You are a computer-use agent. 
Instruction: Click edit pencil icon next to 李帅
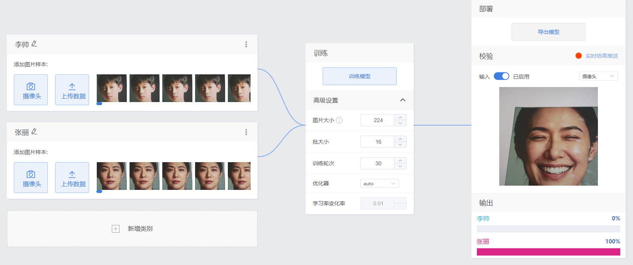34,44
